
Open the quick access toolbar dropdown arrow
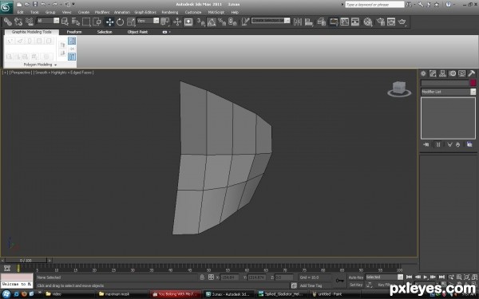point(73,4)
